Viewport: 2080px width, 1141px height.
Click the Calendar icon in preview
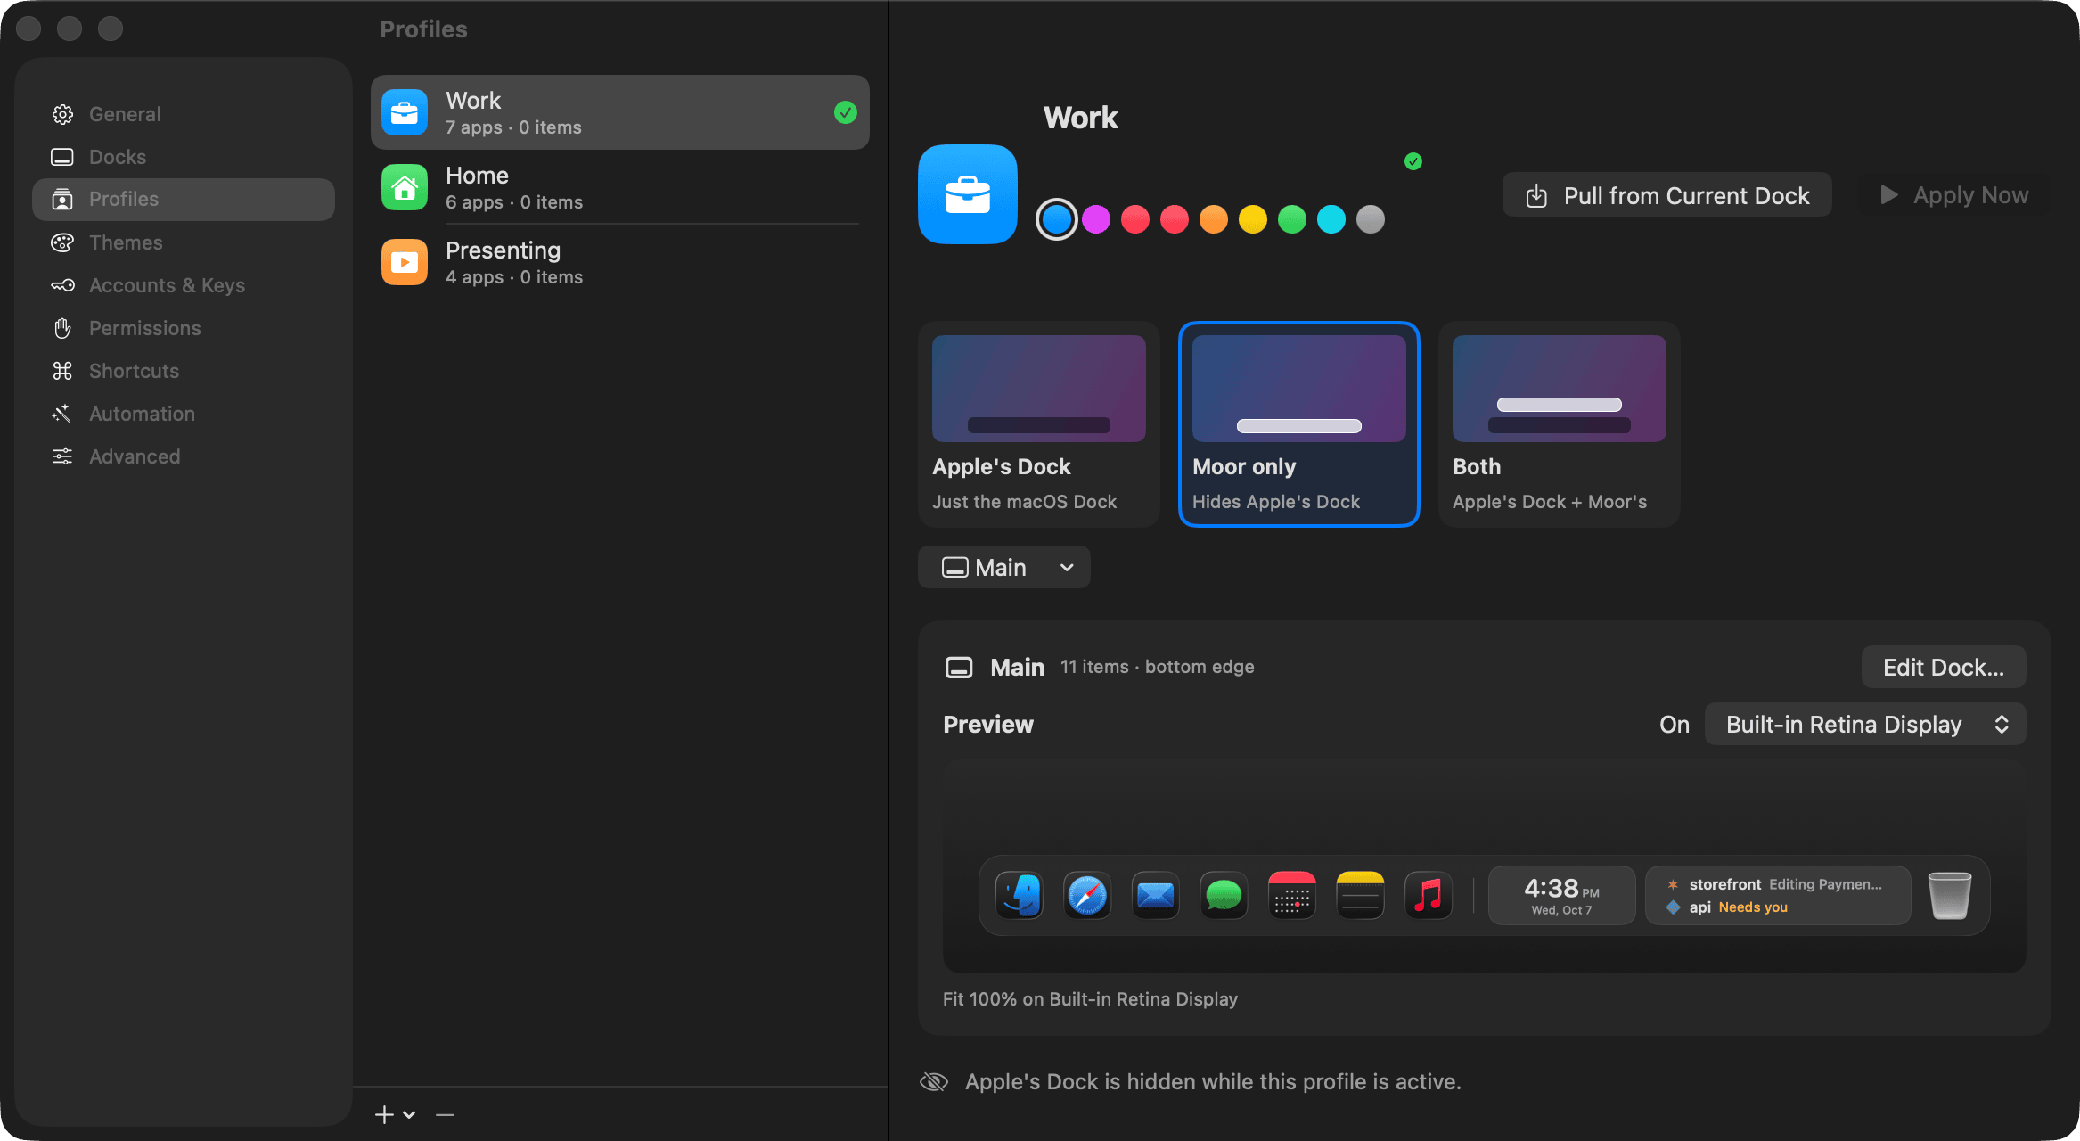point(1292,896)
